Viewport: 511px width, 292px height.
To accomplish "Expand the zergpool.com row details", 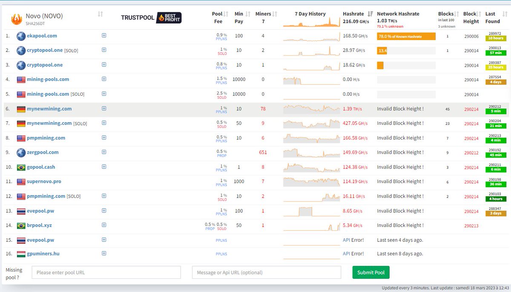I will (x=104, y=152).
